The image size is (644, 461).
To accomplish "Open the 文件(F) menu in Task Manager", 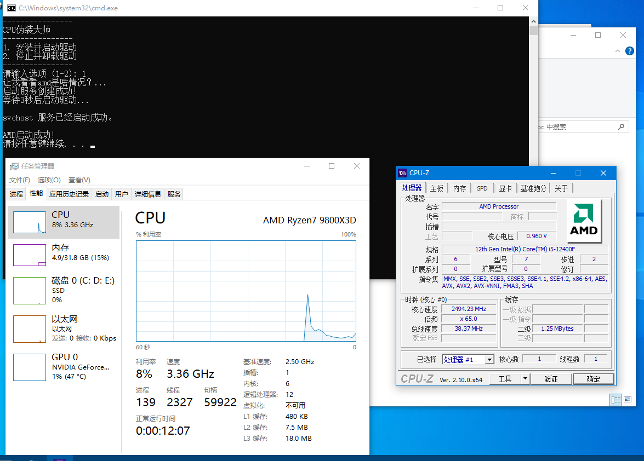I will click(20, 180).
